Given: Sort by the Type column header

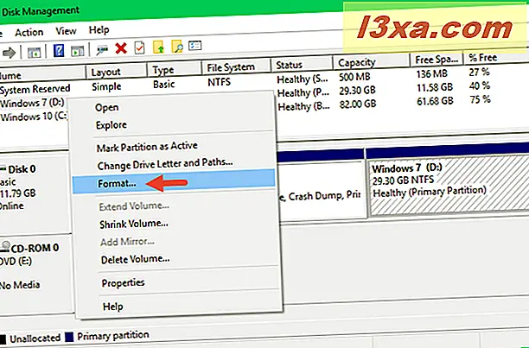Looking at the screenshot, I should point(174,69).
